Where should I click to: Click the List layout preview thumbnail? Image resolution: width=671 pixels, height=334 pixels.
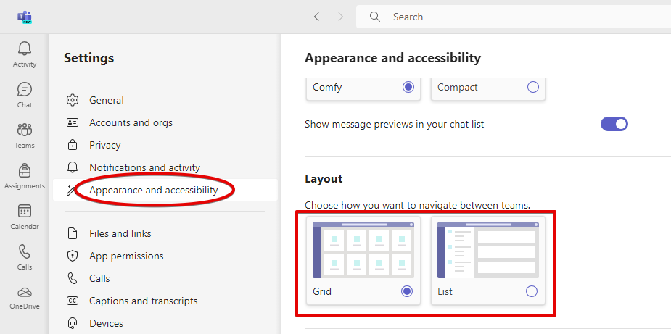[487, 250]
